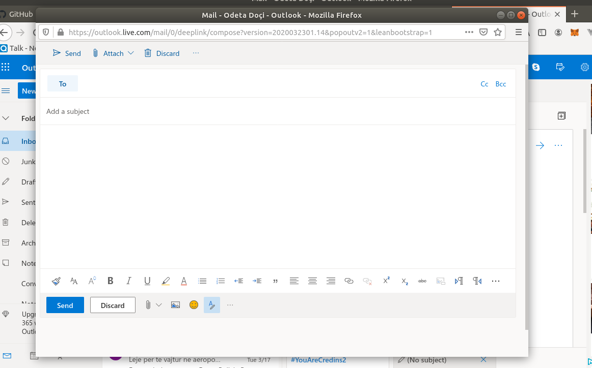Toggle superscript formatting
The height and width of the screenshot is (368, 592).
click(386, 281)
